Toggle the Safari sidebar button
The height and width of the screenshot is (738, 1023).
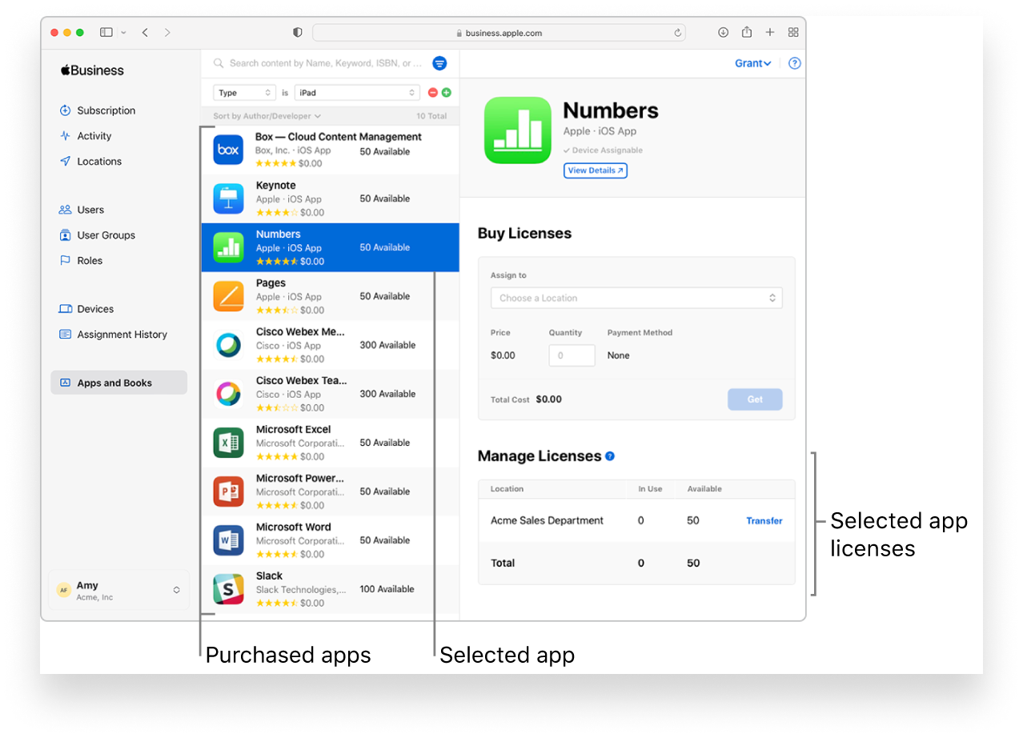[106, 33]
